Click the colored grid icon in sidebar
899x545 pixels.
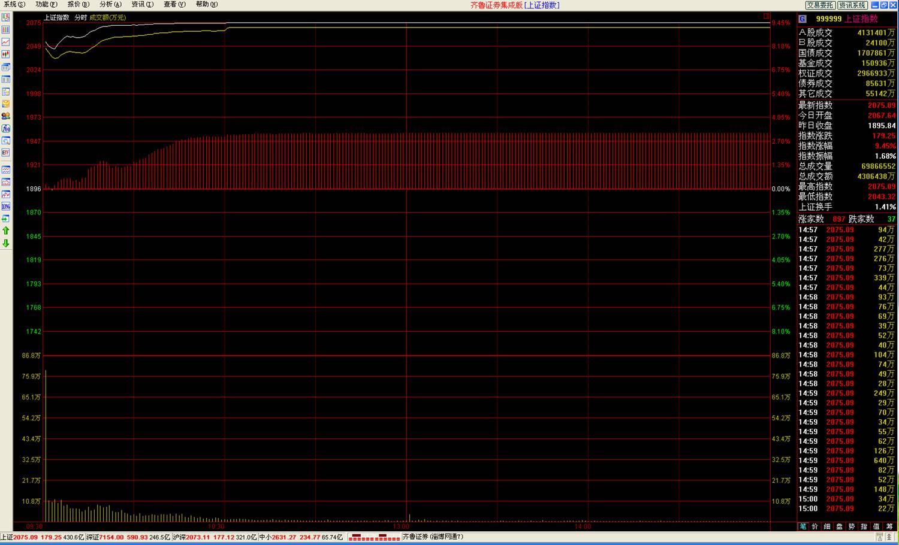tap(6, 30)
